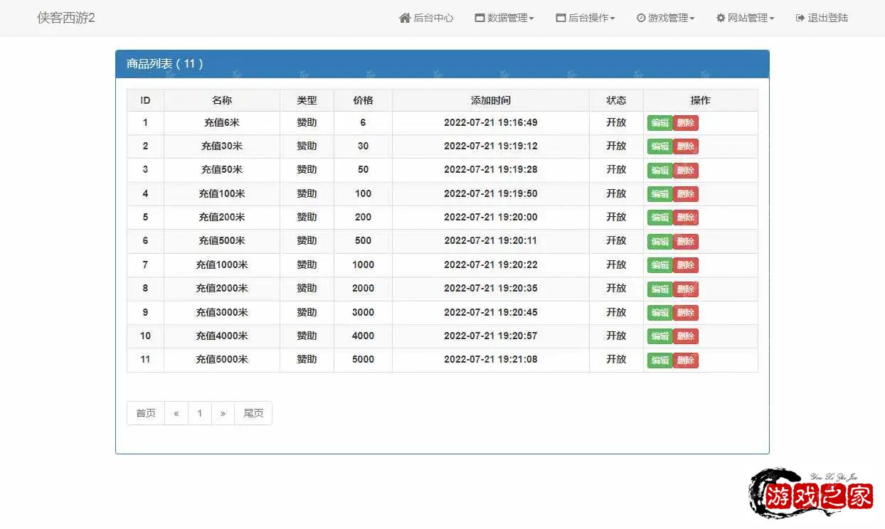Image resolution: width=885 pixels, height=529 pixels.
Task: Edit the 充值2000米 item
Action: (660, 289)
